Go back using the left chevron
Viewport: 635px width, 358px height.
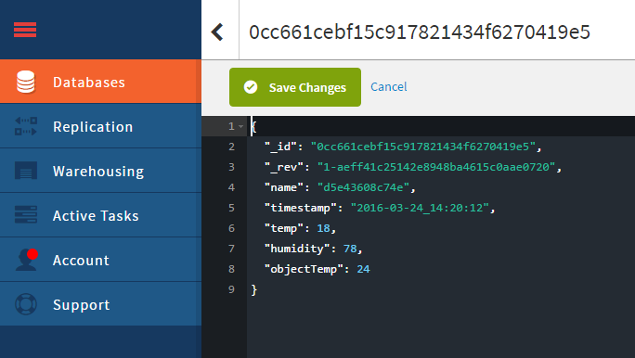pos(217,32)
